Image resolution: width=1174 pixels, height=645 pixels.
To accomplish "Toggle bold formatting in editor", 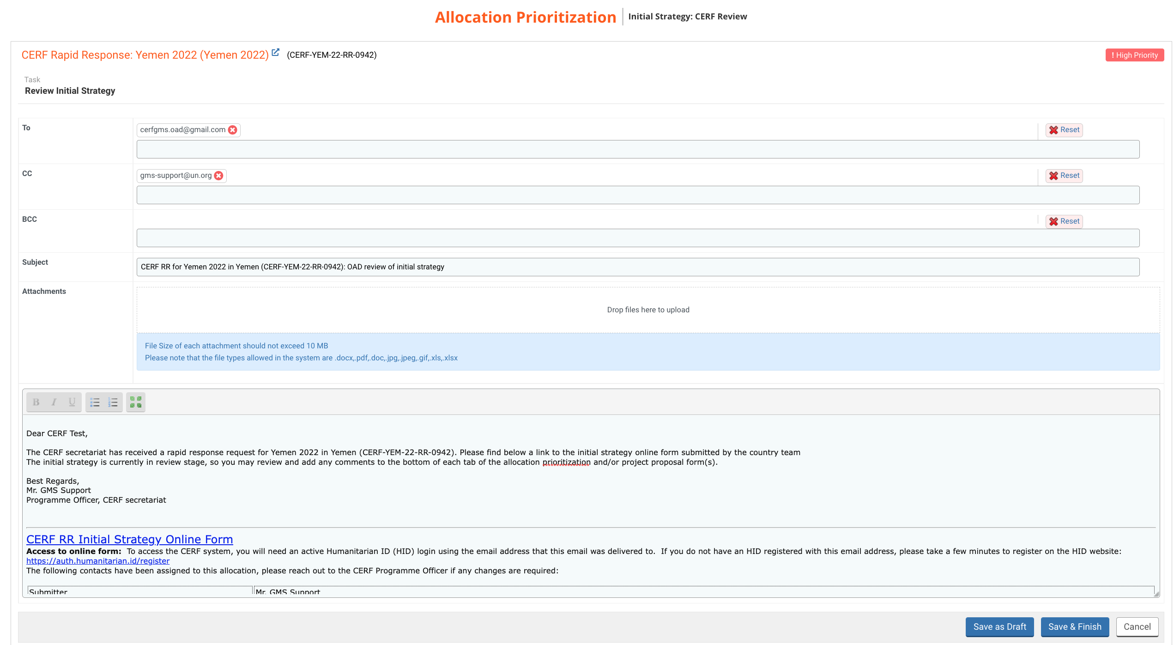I will [36, 402].
